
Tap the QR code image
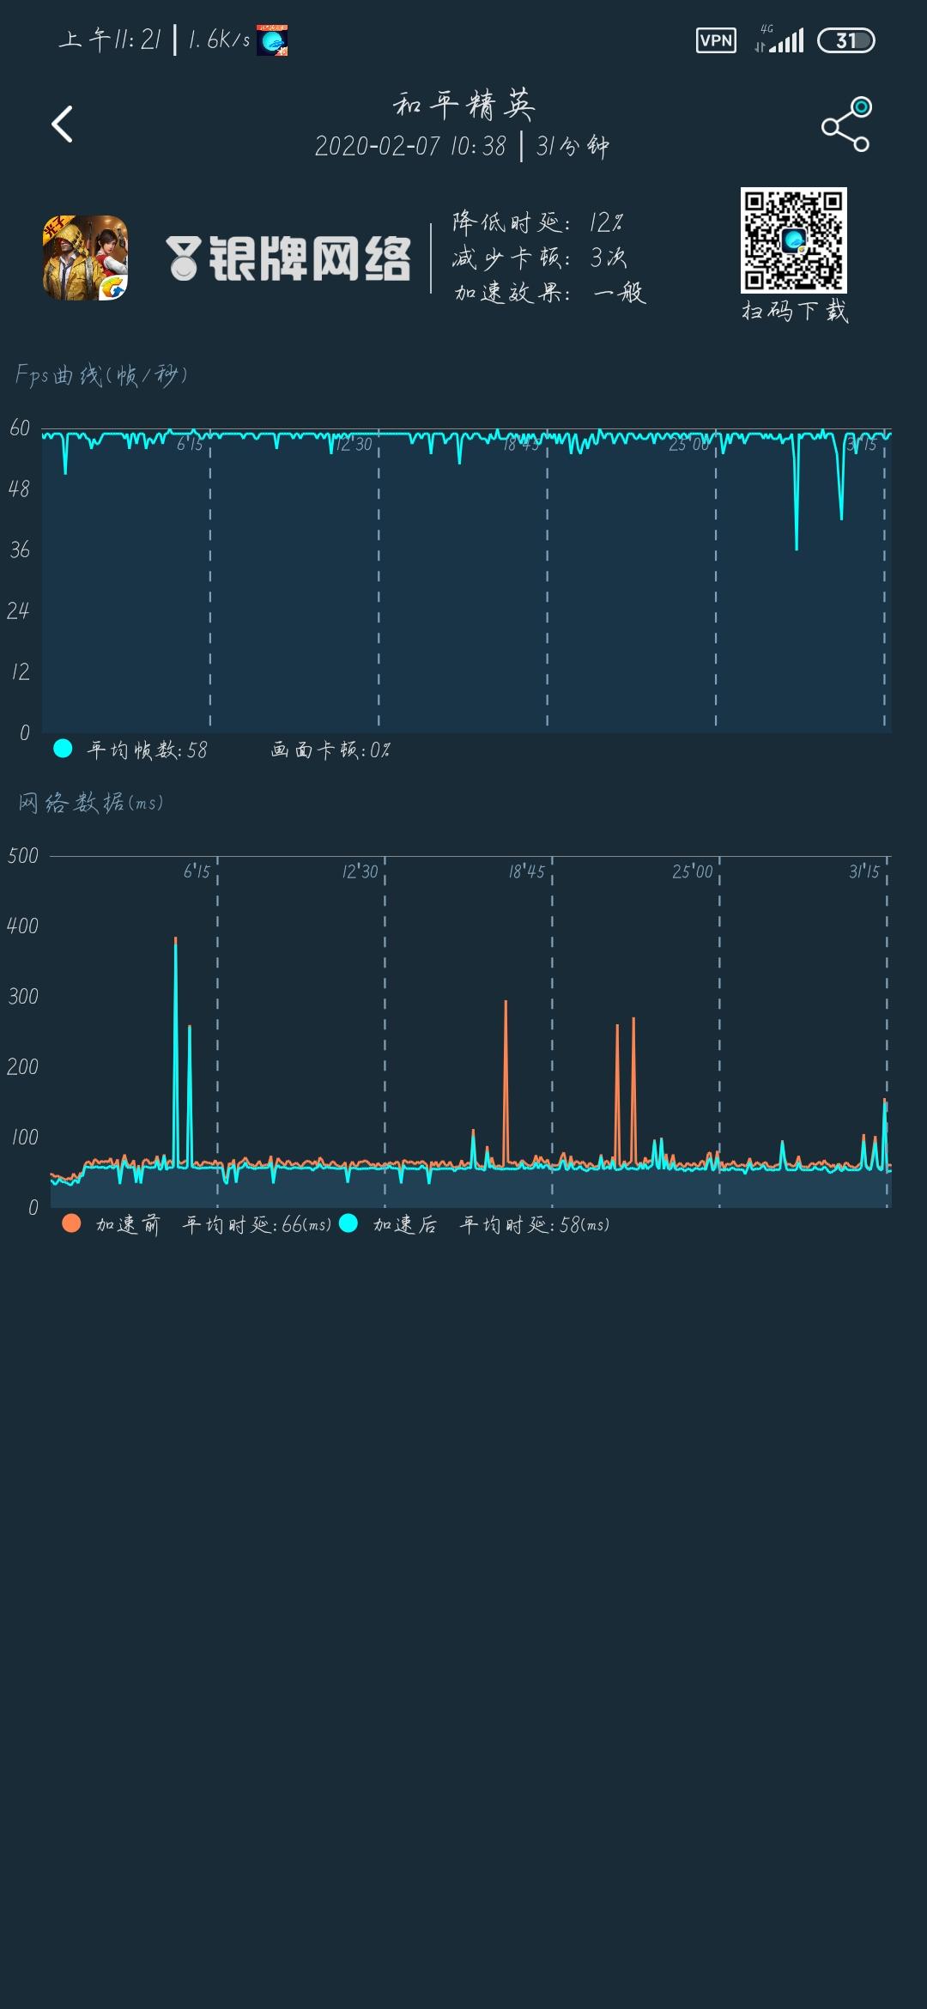click(794, 240)
